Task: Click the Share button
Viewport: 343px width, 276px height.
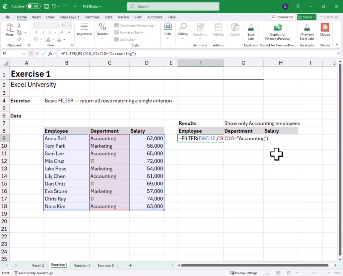Action: point(307,17)
